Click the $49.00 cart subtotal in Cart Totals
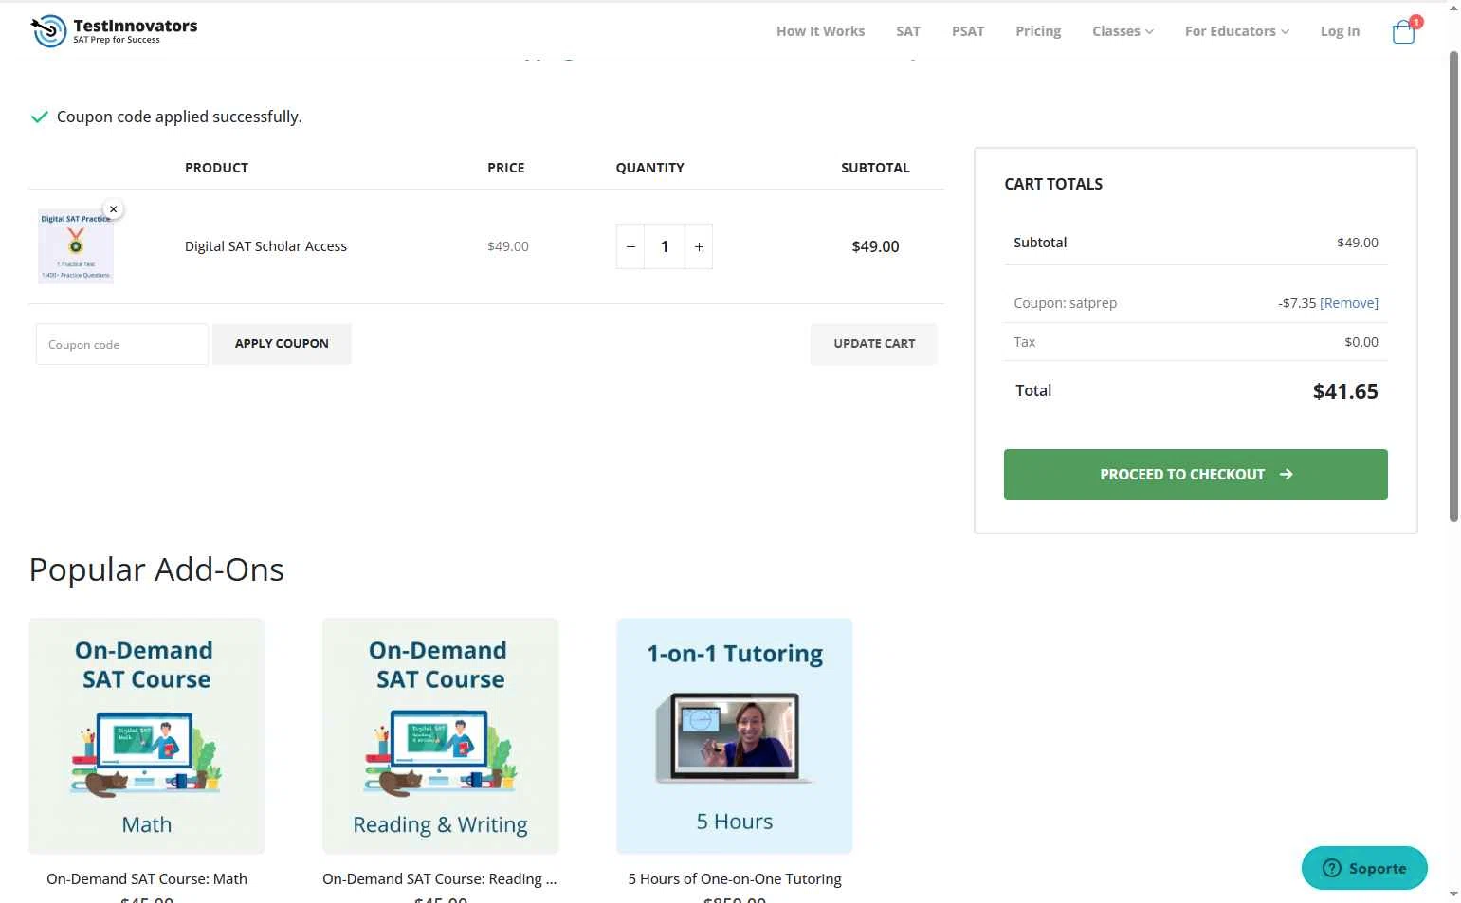The image size is (1461, 903). point(1358,243)
